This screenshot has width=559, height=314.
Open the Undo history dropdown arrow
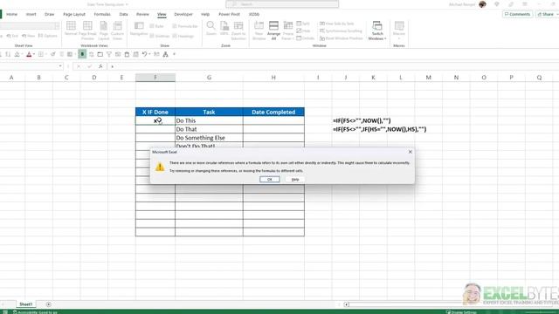click(x=149, y=54)
